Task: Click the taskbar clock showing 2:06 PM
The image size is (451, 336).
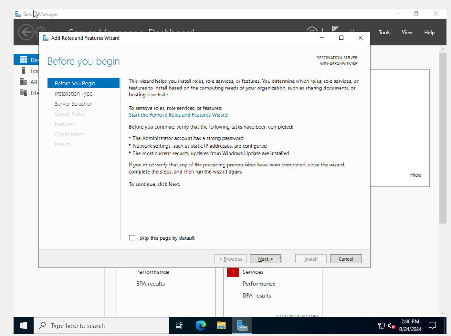Action: (x=410, y=325)
